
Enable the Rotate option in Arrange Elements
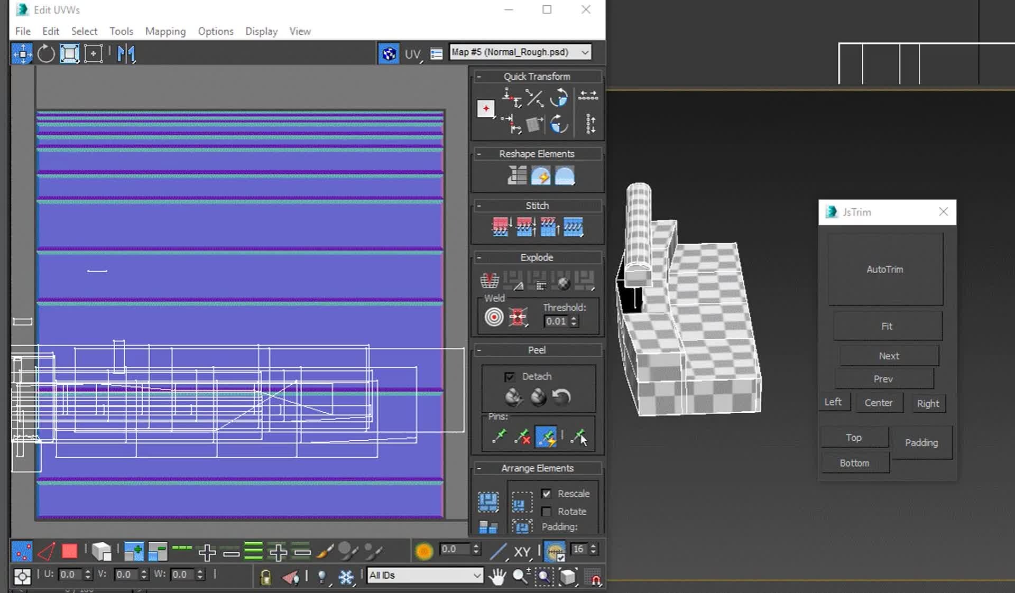[547, 511]
